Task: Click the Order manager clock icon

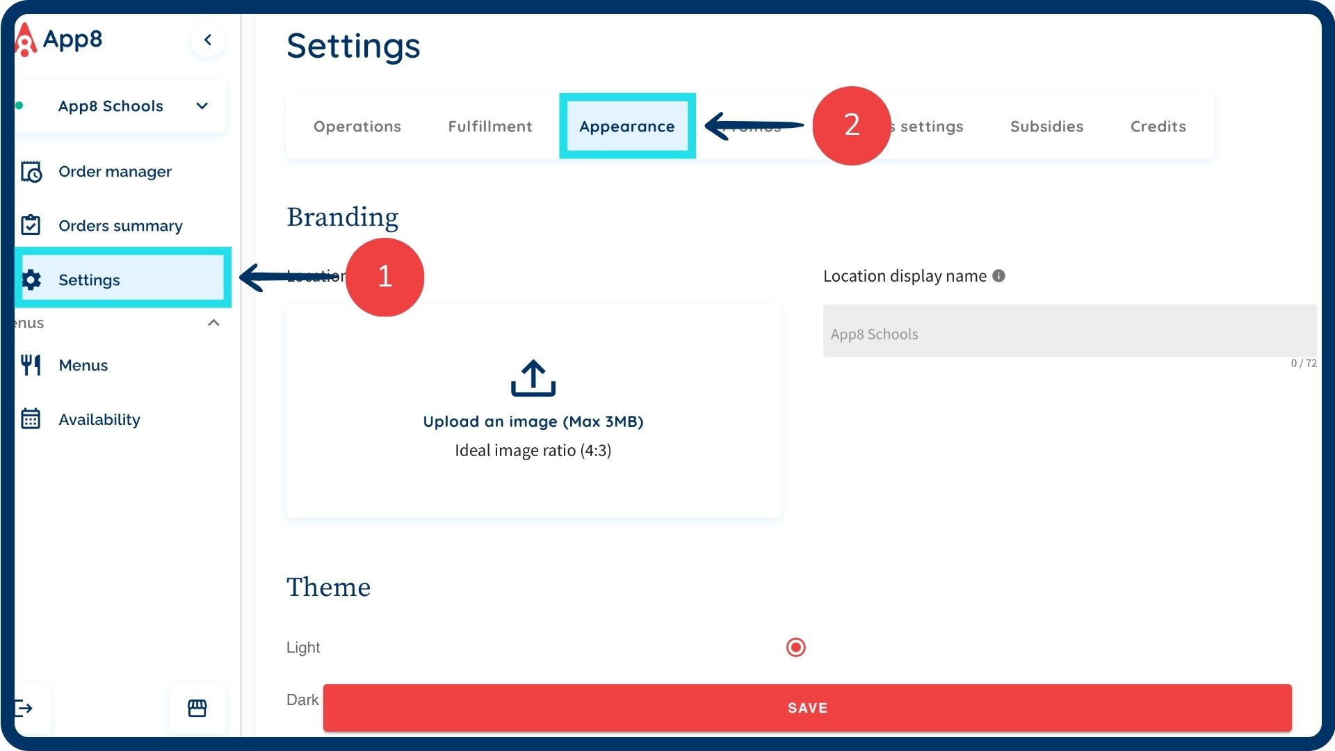Action: coord(31,172)
